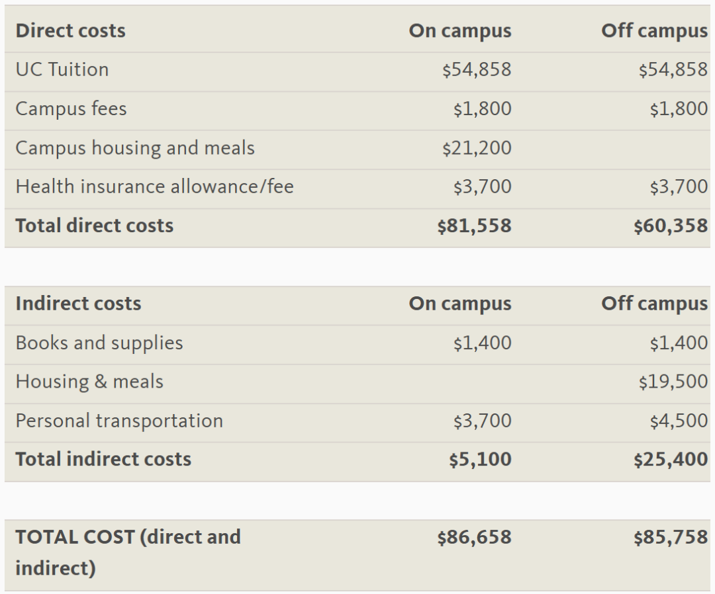Click the Total direct costs label
Screen dimensions: 715x594
click(x=94, y=226)
